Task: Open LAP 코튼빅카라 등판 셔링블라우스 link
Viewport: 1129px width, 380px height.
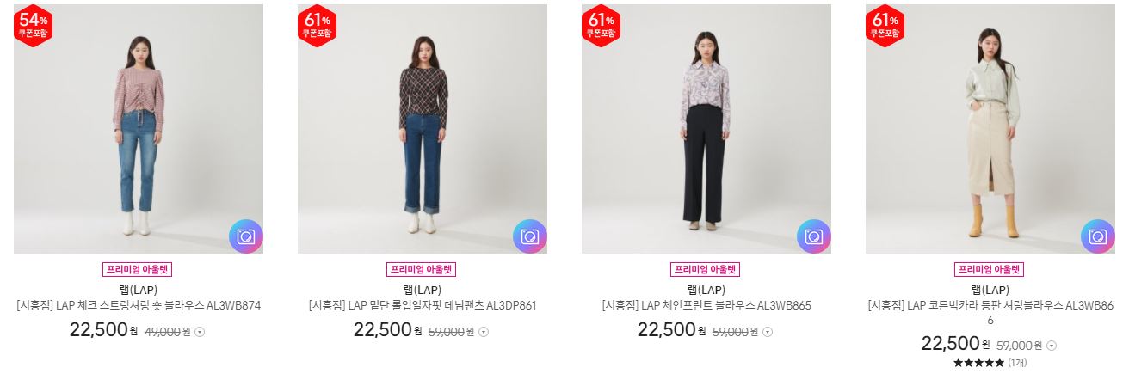Action: (990, 312)
